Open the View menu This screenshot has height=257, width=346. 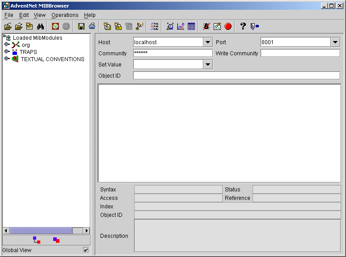coord(40,15)
